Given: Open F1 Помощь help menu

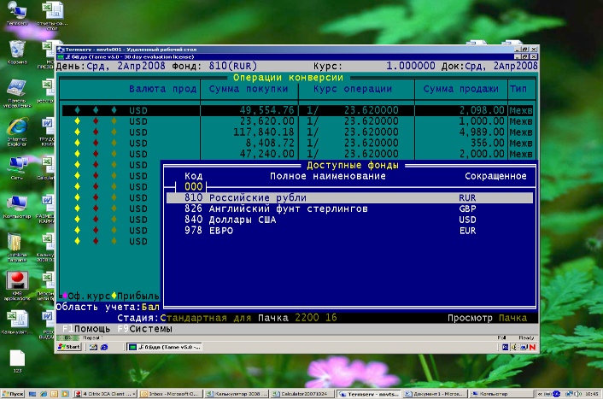Looking at the screenshot, I should (x=85, y=329).
